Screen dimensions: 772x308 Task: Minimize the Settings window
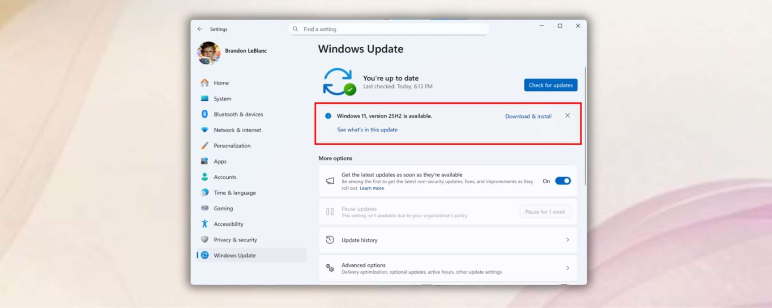coord(542,26)
